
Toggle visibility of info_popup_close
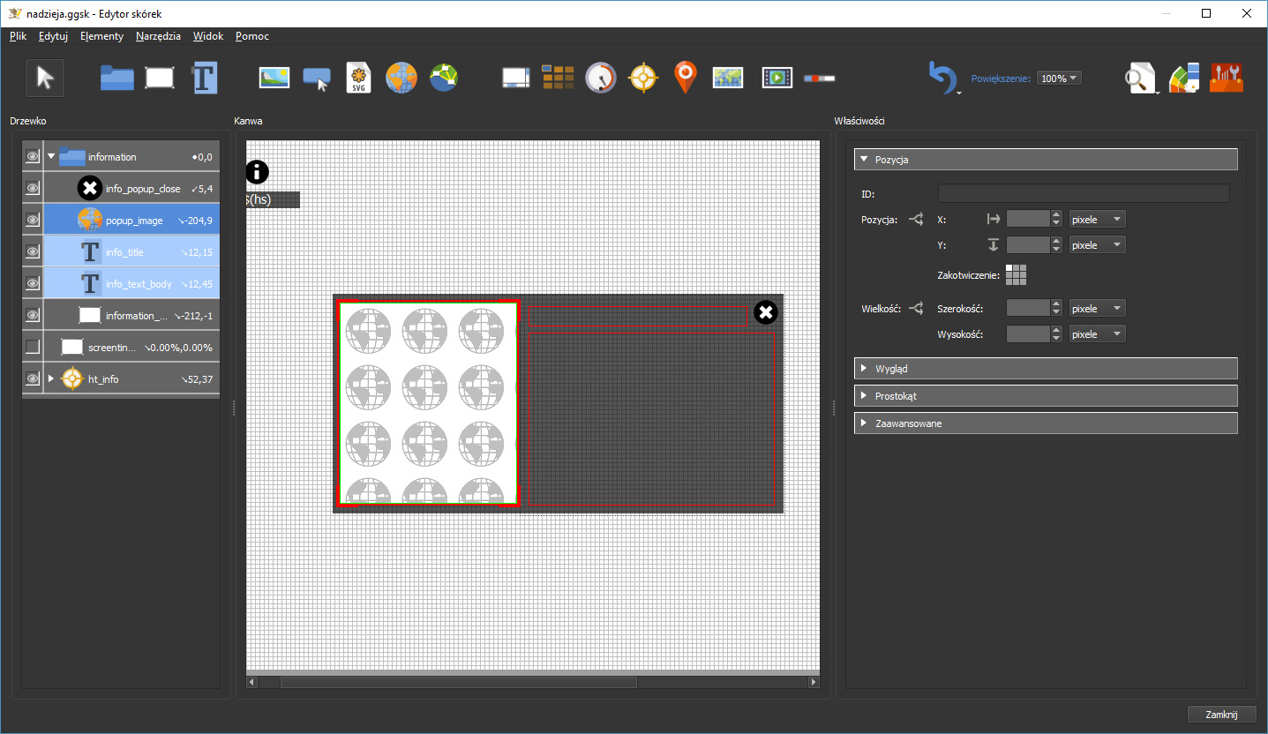click(33, 189)
